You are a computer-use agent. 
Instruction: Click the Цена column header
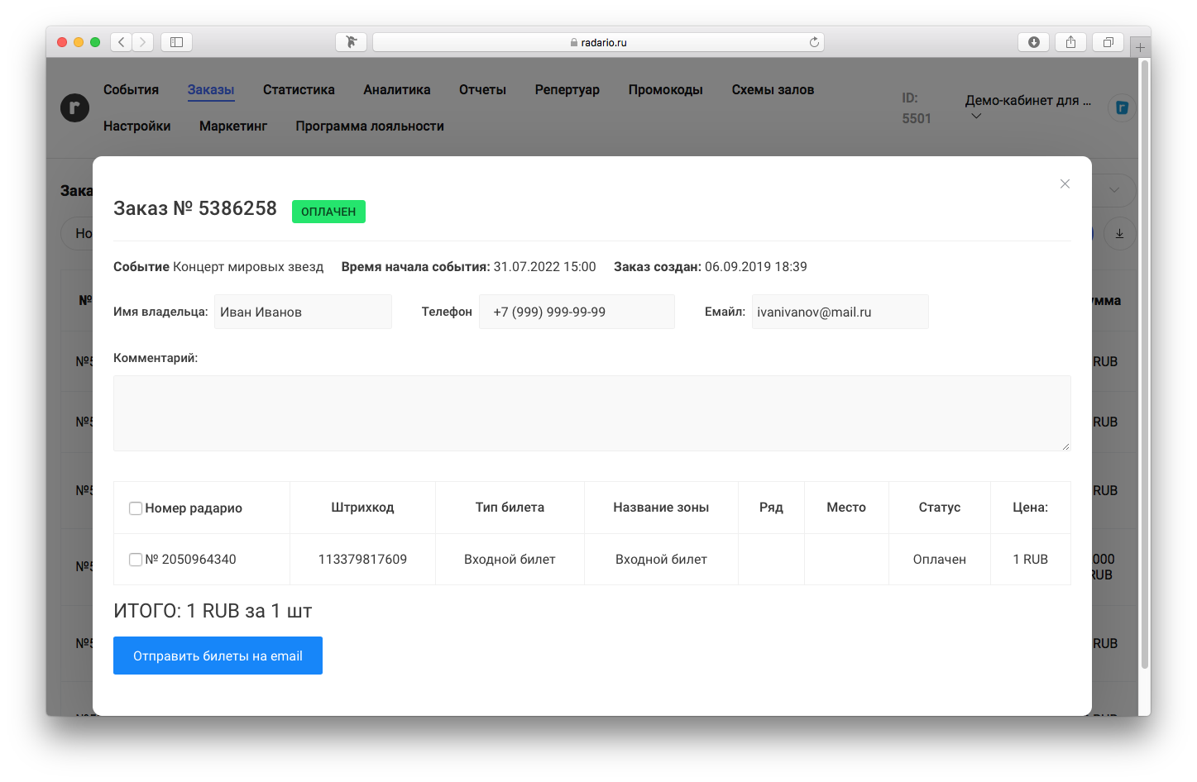tap(1031, 508)
